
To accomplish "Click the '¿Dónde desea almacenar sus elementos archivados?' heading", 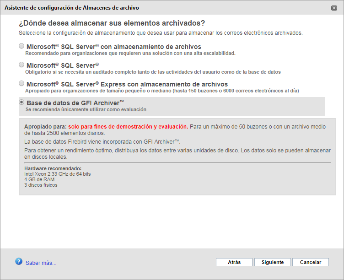I will tap(112, 23).
